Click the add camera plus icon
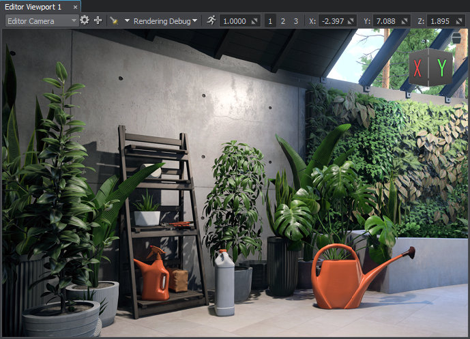 click(x=98, y=20)
